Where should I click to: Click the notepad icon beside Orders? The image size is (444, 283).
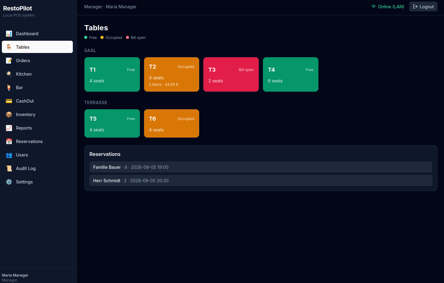pos(9,61)
